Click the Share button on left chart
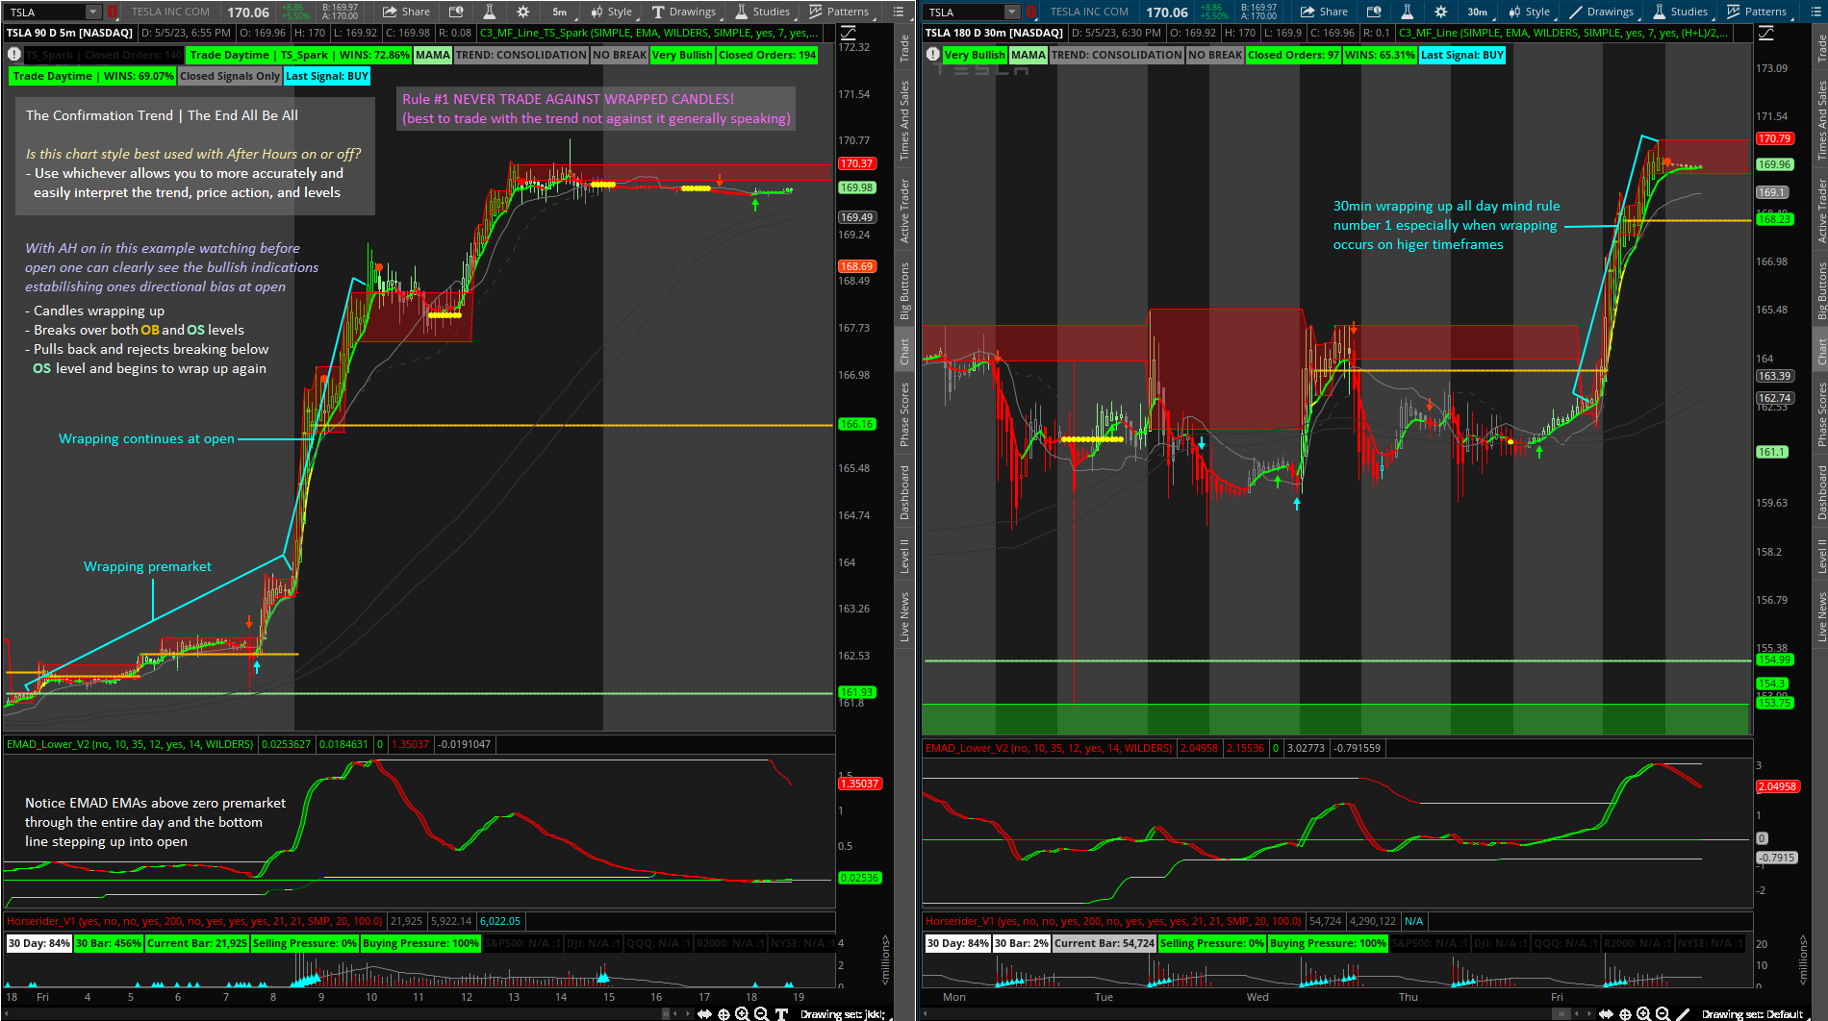This screenshot has width=1828, height=1021. point(406,12)
